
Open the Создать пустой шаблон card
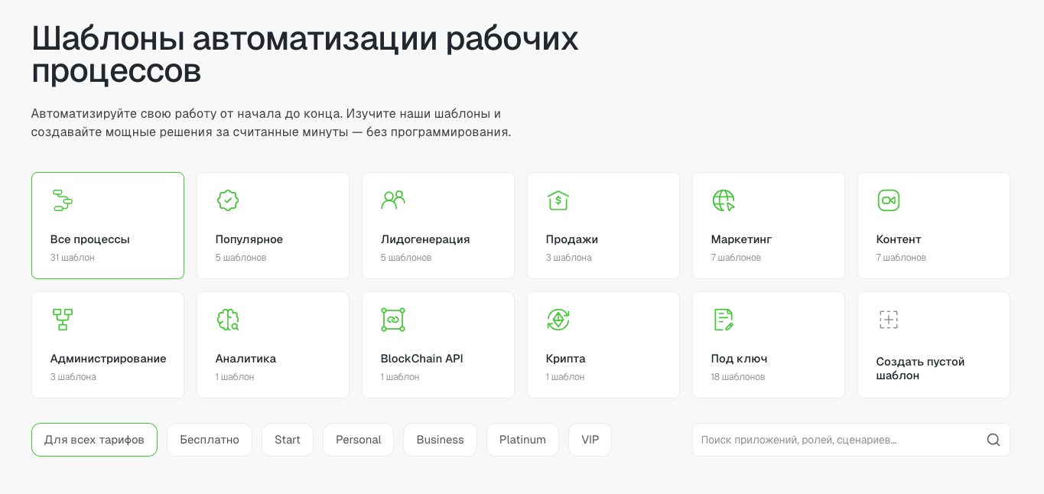tap(933, 345)
